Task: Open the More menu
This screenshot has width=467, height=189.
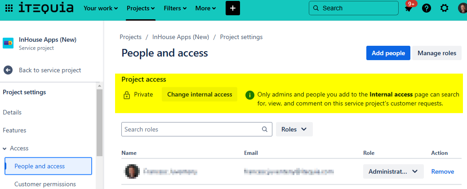Action: 205,9
